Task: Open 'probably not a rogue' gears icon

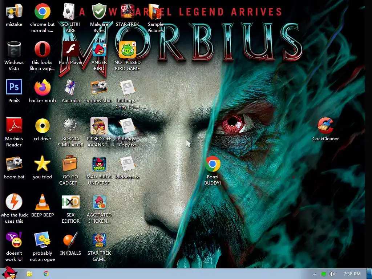Action: 42,240
